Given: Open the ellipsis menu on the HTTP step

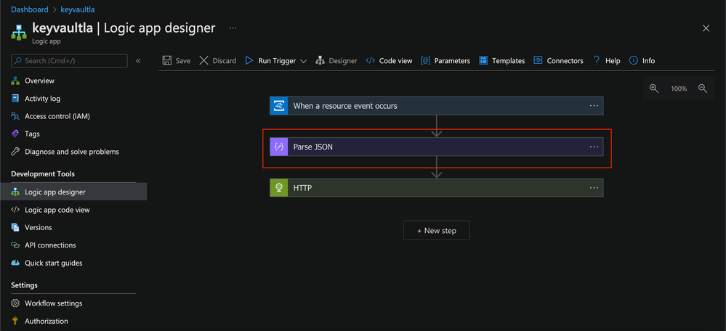Looking at the screenshot, I should (x=594, y=188).
